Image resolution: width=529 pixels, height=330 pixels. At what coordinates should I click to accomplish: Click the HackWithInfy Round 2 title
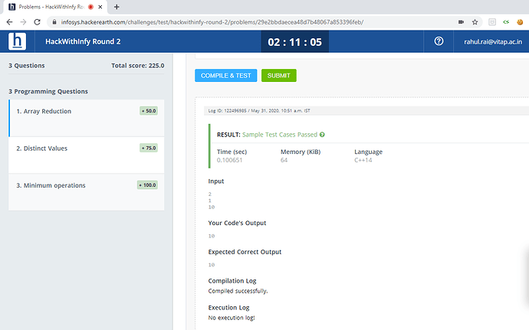(x=83, y=41)
